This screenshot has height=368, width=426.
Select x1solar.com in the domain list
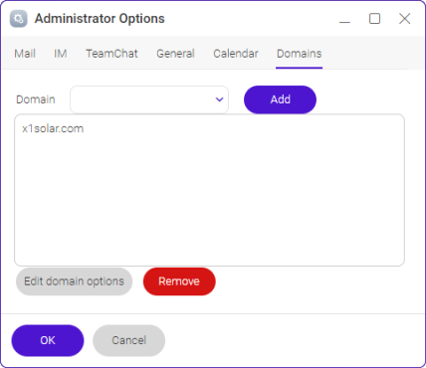pyautogui.click(x=53, y=128)
